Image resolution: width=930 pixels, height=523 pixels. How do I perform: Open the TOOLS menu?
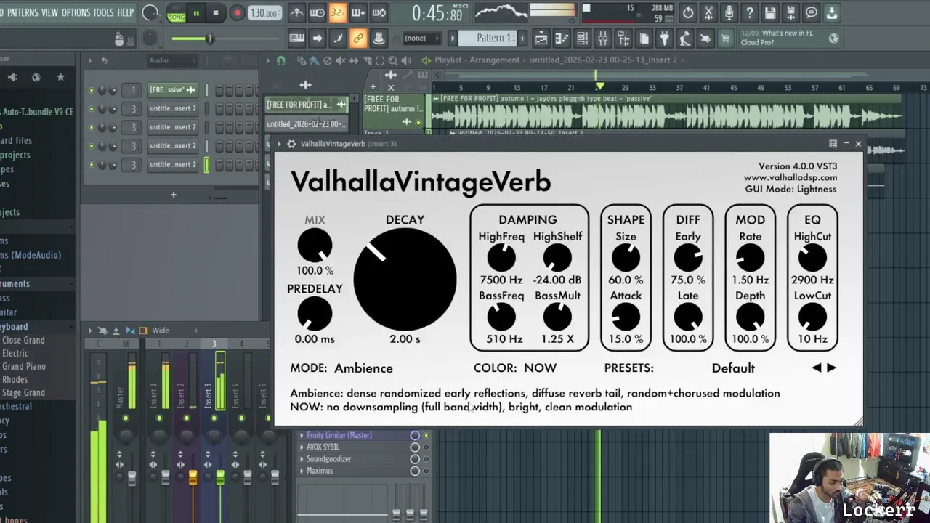pos(103,12)
